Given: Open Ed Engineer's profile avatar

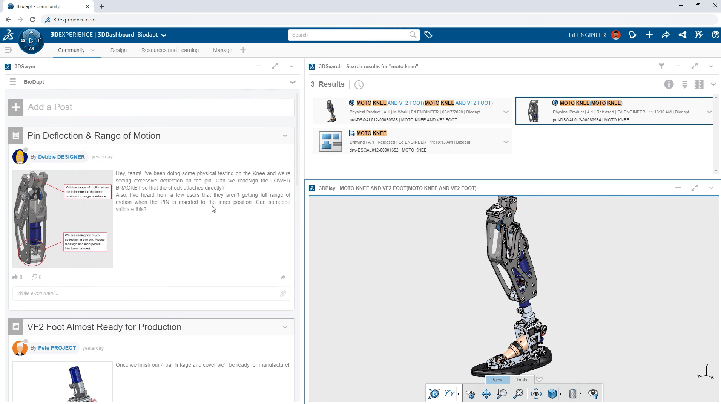Looking at the screenshot, I should point(616,35).
